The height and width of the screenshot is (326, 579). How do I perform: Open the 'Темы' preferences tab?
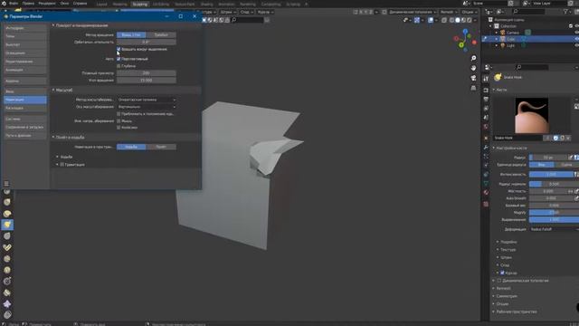pyautogui.click(x=25, y=36)
